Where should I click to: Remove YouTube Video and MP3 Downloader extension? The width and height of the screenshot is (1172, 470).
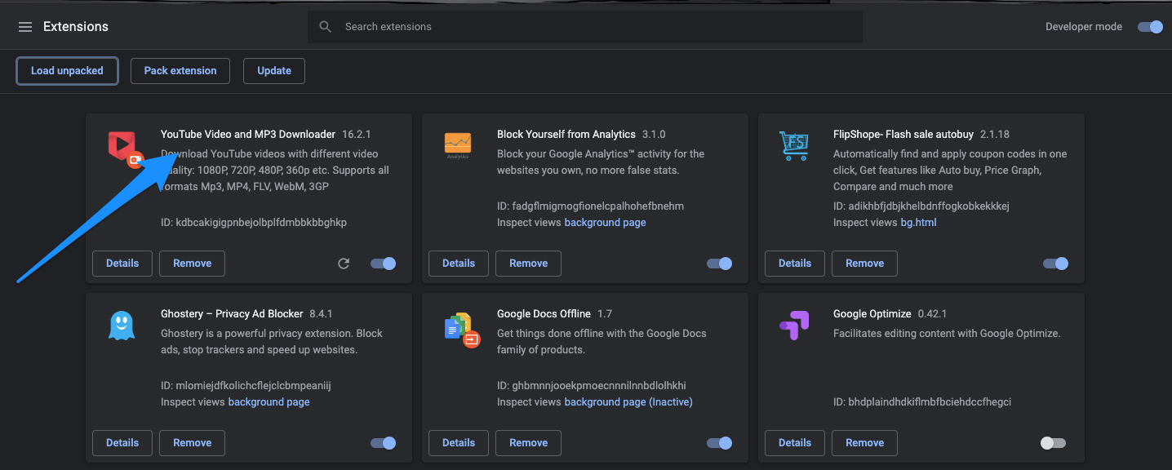pyautogui.click(x=193, y=264)
